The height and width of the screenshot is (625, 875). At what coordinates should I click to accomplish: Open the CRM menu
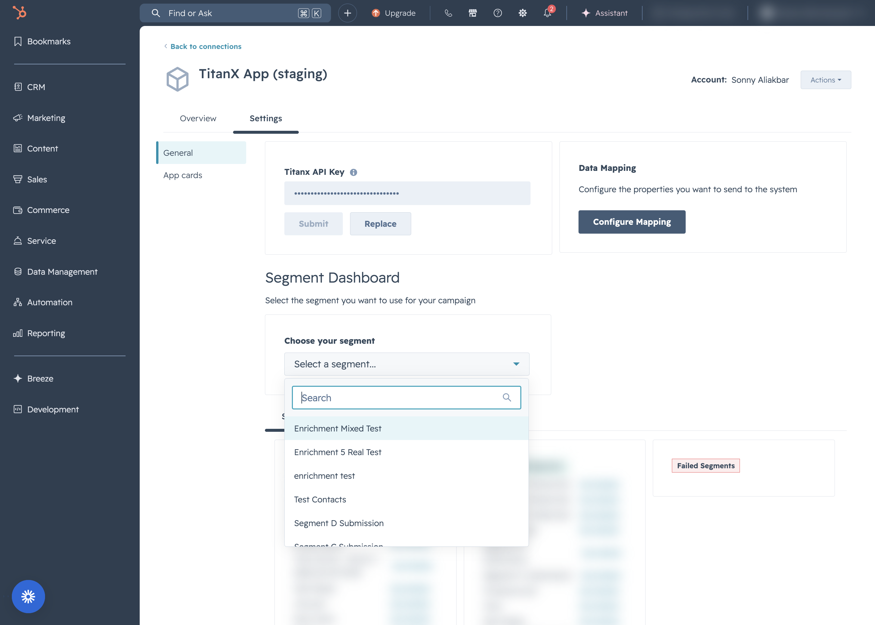click(30, 87)
